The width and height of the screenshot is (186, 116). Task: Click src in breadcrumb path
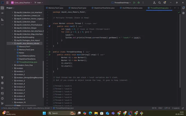(23, 108)
